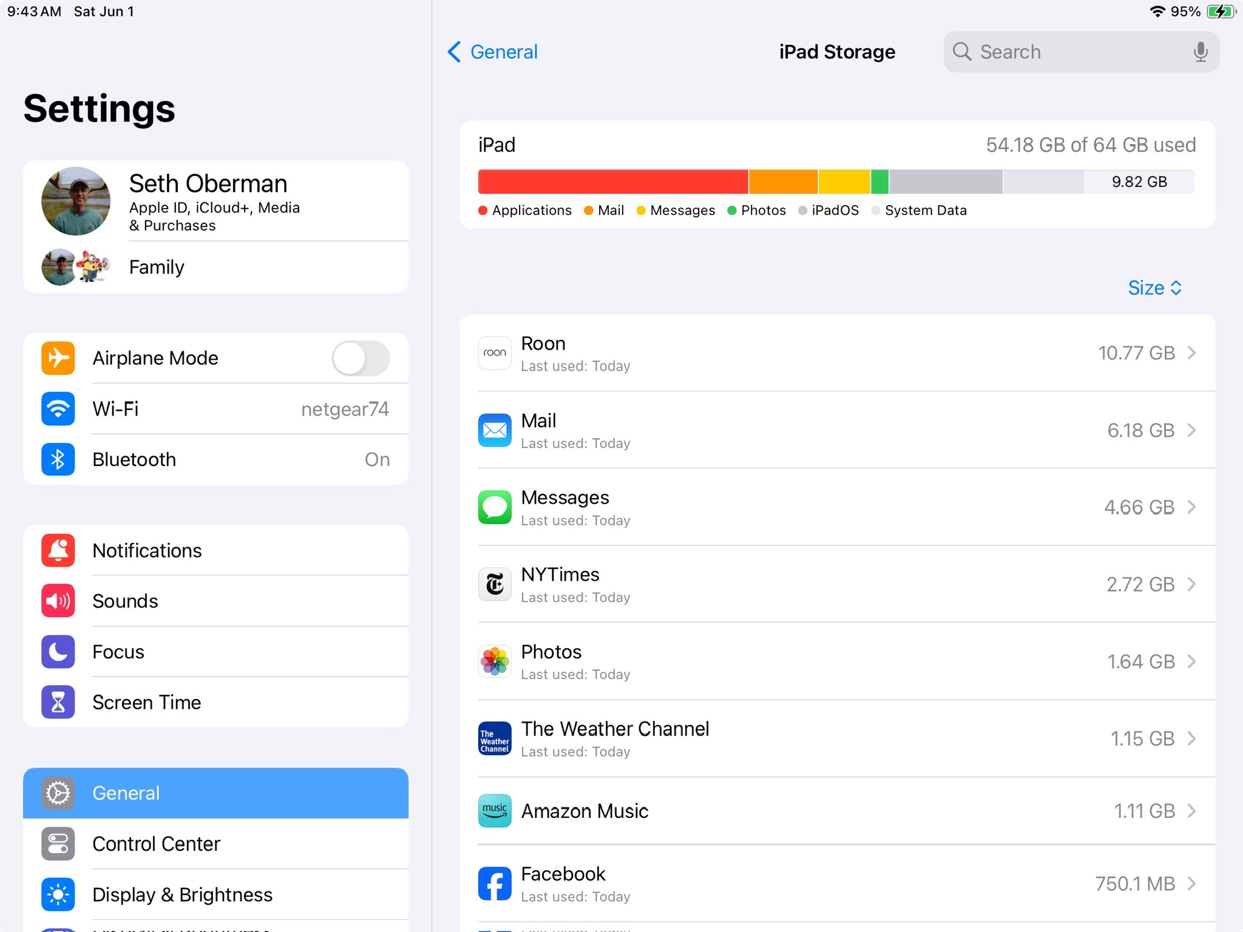The height and width of the screenshot is (932, 1243).
Task: Tap the 6.18 GB Mail size
Action: pos(1141,430)
